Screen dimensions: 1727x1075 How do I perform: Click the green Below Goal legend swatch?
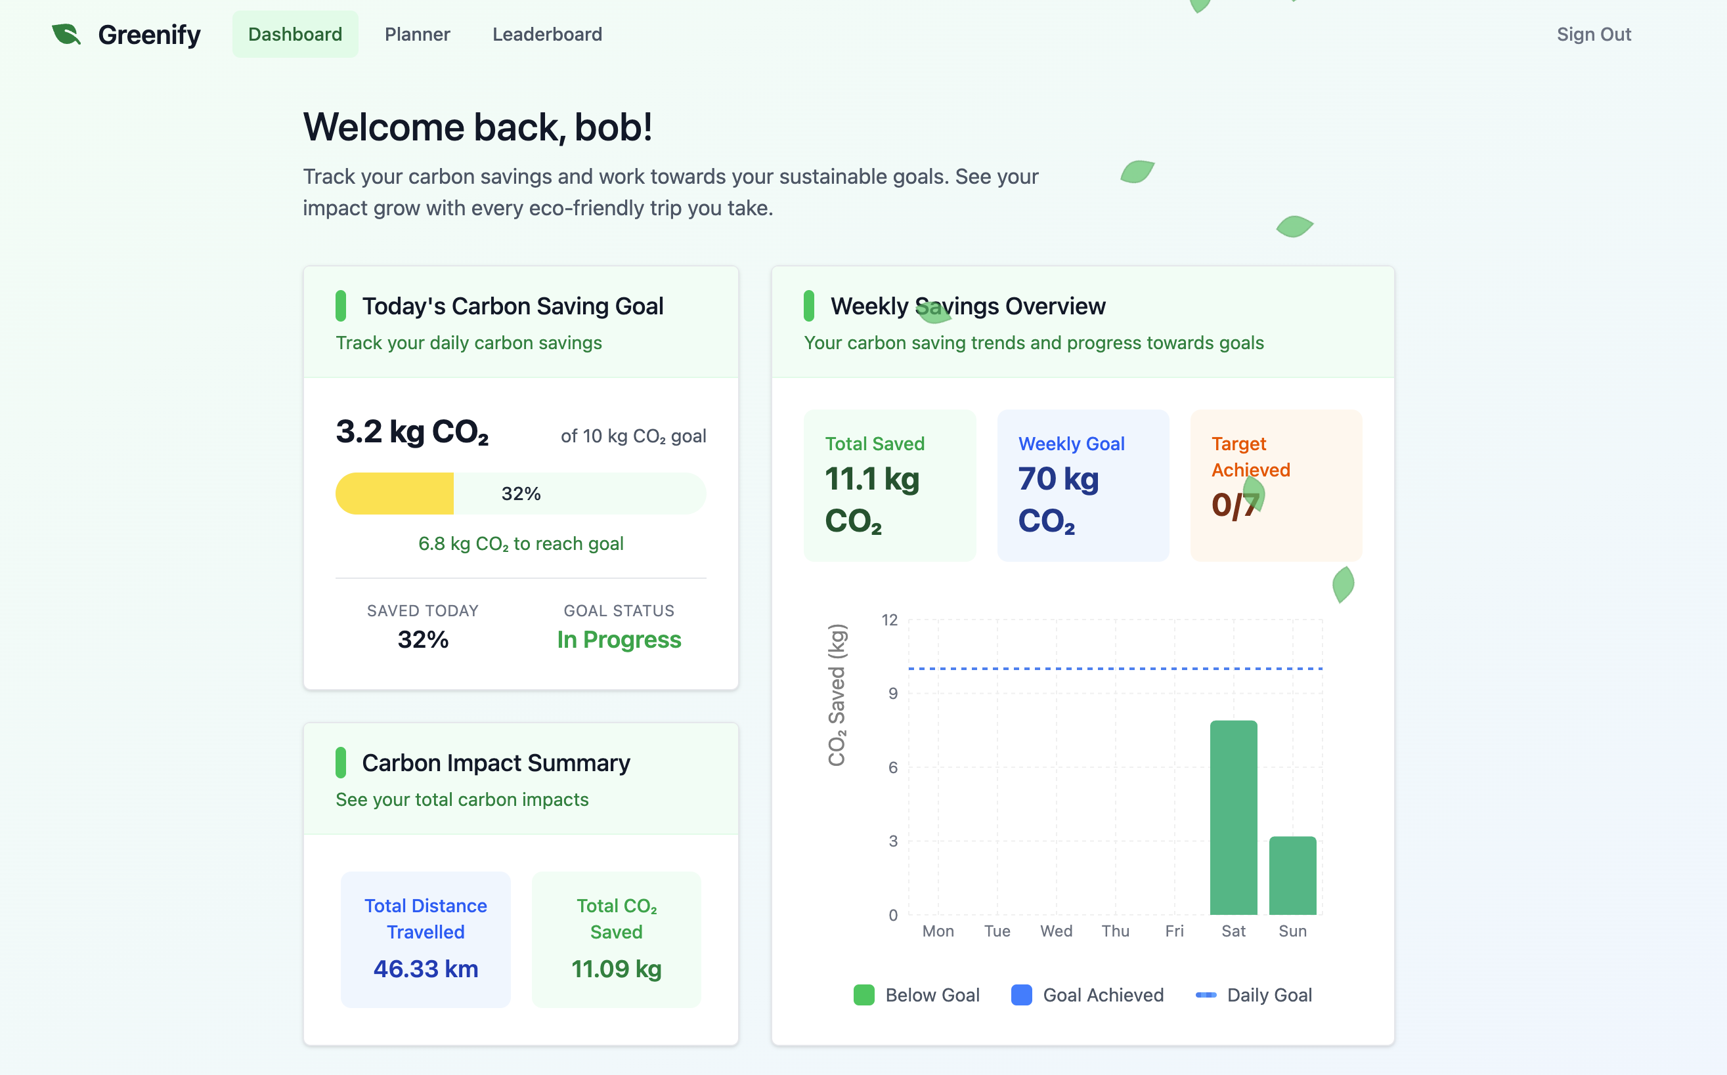pos(864,995)
